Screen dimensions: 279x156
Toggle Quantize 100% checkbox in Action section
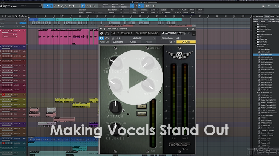181,13
